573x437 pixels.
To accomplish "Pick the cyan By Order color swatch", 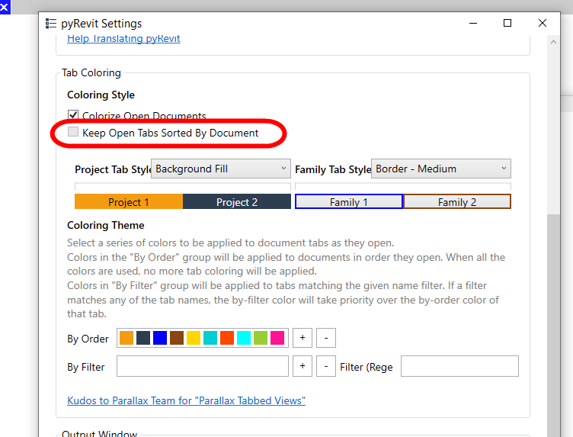I will tap(244, 338).
